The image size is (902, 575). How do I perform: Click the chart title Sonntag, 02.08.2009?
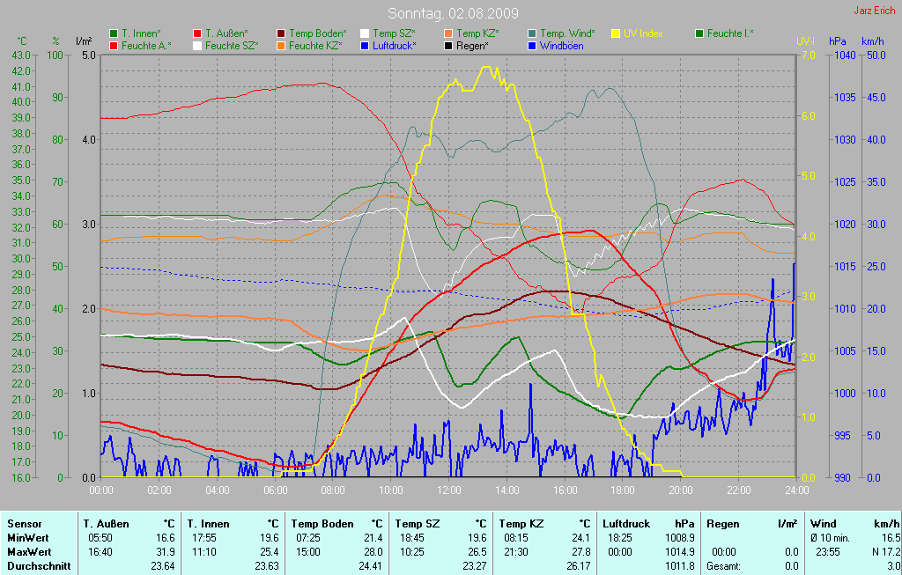click(x=454, y=13)
